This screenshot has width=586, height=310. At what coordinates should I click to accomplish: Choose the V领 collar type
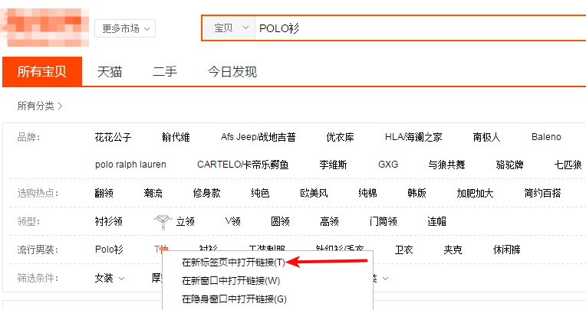pos(233,221)
